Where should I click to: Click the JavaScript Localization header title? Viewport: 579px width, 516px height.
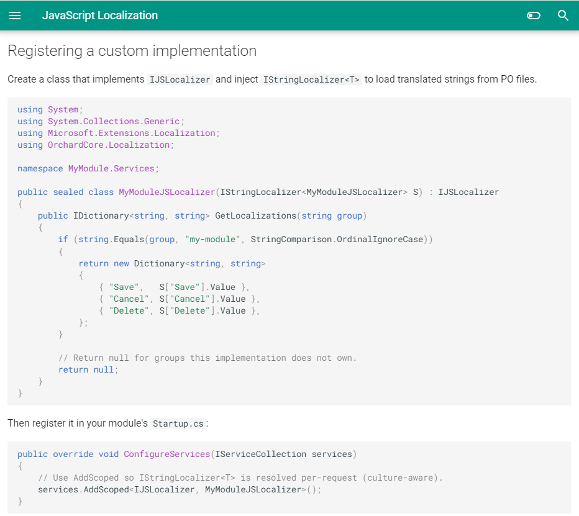point(99,16)
